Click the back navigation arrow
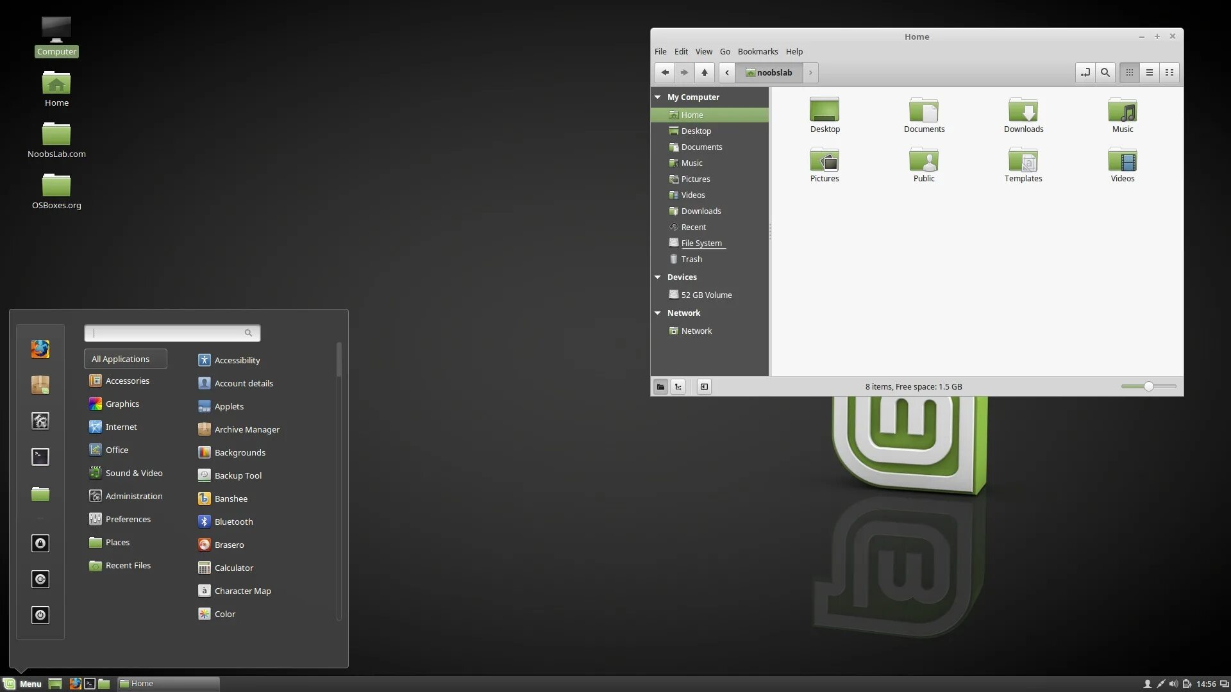 [x=664, y=72]
